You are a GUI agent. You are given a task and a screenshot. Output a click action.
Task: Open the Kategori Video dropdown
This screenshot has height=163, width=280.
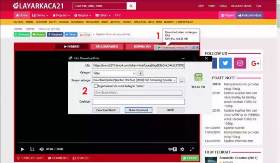coord(114,73)
